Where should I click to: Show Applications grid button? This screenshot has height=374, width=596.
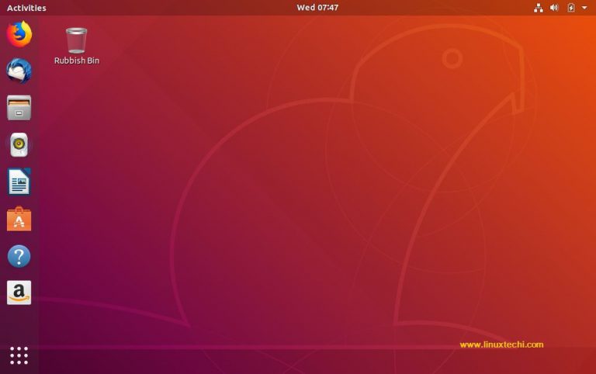[19, 355]
